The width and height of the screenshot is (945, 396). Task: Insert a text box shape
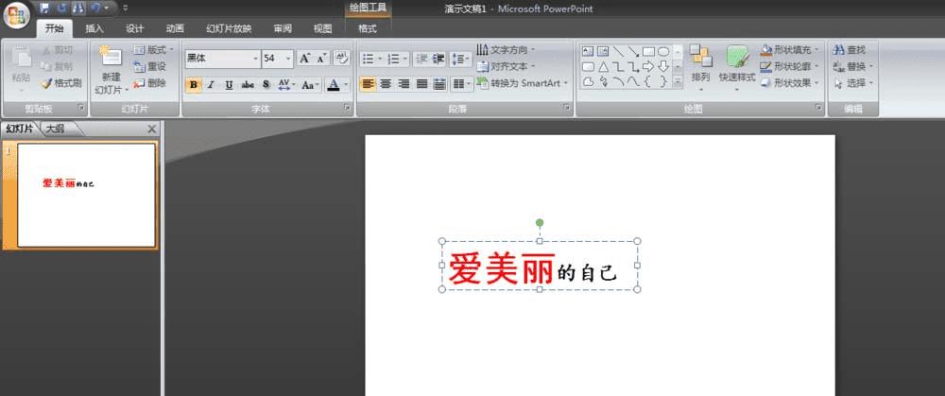588,51
